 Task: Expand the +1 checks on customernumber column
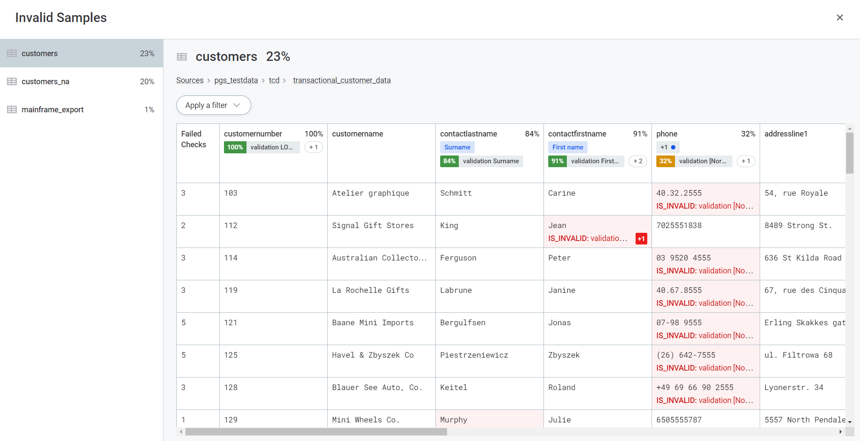(x=313, y=147)
